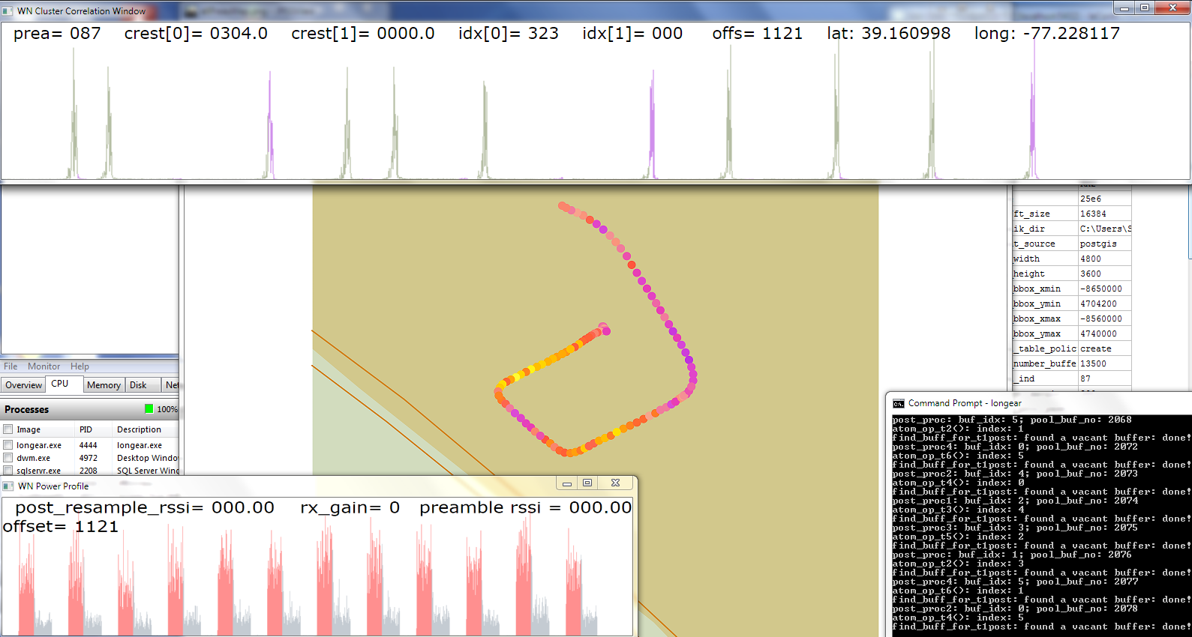
Task: Select the bbox_xmin value cell
Action: (1103, 289)
